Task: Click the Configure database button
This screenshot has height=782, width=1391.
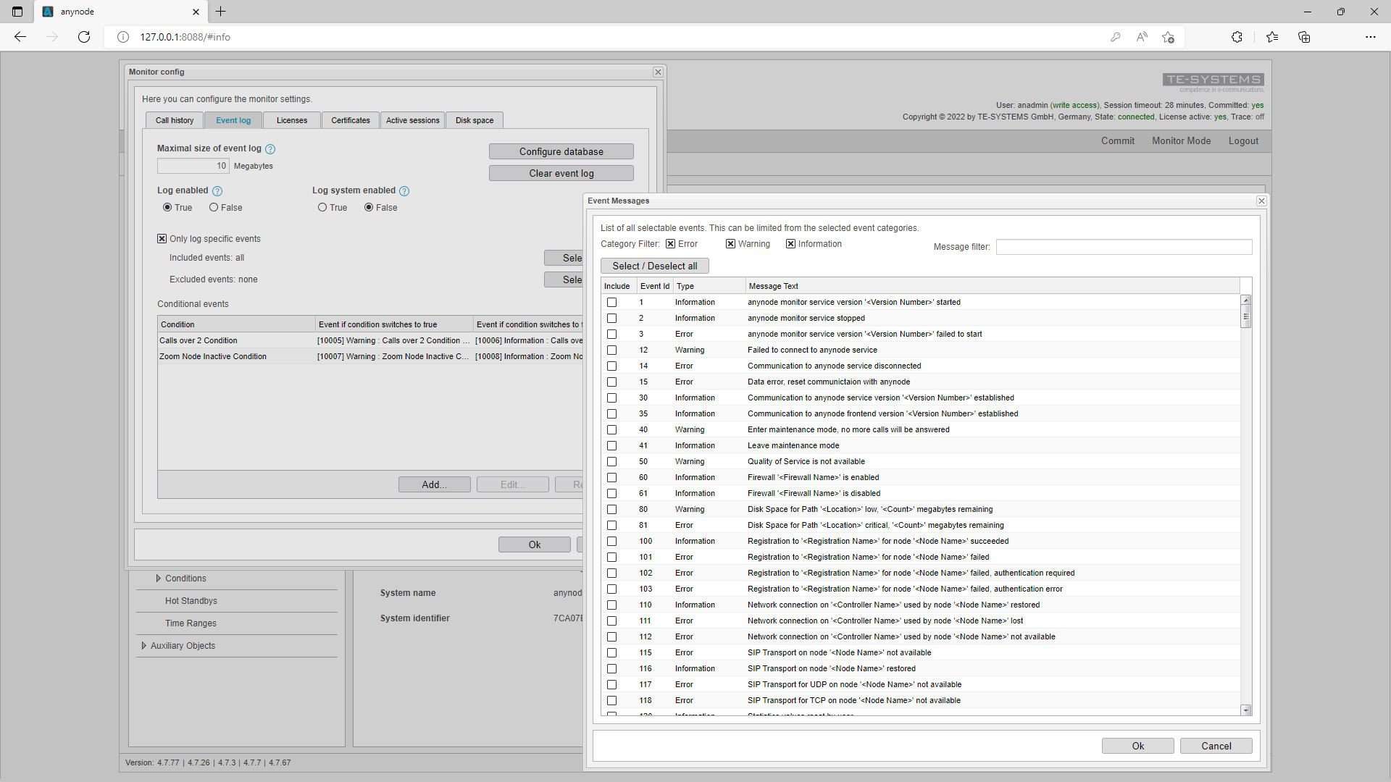Action: (561, 151)
